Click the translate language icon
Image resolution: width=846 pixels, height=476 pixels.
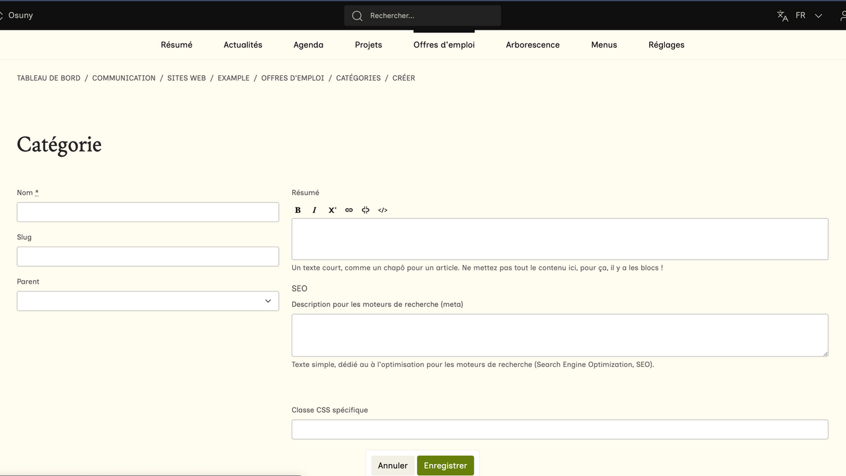click(783, 16)
